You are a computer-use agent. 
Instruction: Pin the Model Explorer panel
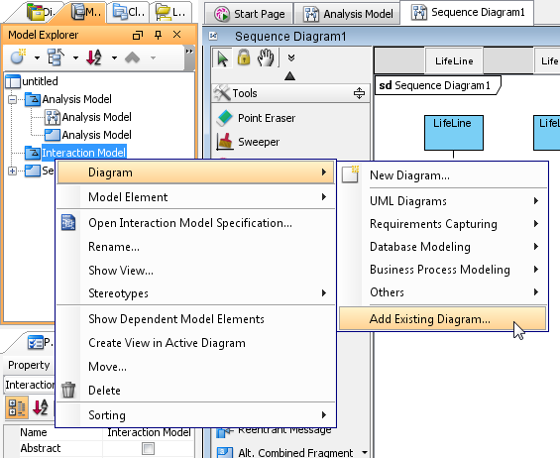click(158, 35)
